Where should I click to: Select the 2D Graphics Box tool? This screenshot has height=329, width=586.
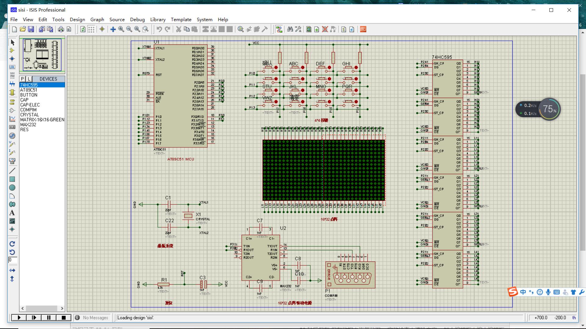(12, 179)
